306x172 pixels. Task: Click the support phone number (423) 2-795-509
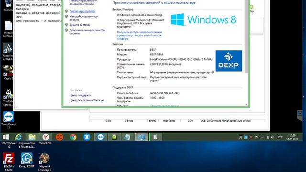point(164,93)
